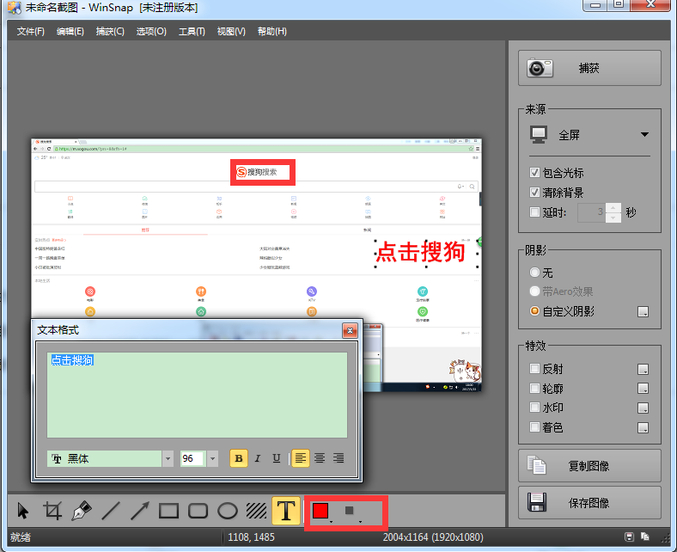Center-align the text in the format dialog
This screenshot has width=677, height=552.
click(320, 458)
